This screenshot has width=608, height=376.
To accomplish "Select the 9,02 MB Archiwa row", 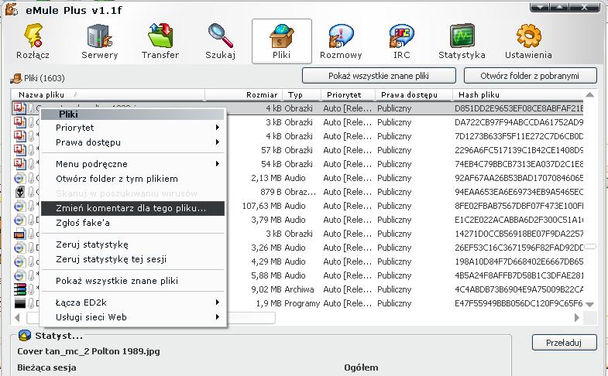I will tap(297, 289).
